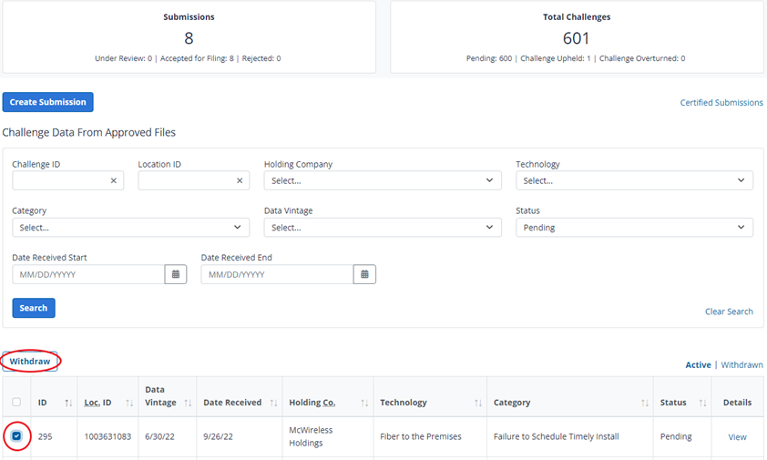Uncheck the checkbox for challenge 295
Viewport: 767px width, 460px height.
click(x=16, y=436)
